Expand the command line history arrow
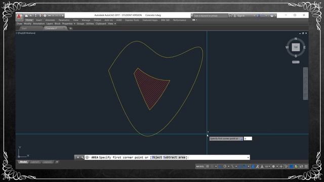The image size is (324, 182). 248,157
